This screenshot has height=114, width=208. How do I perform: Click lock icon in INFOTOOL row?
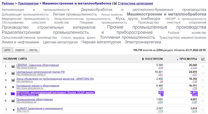click(13, 94)
